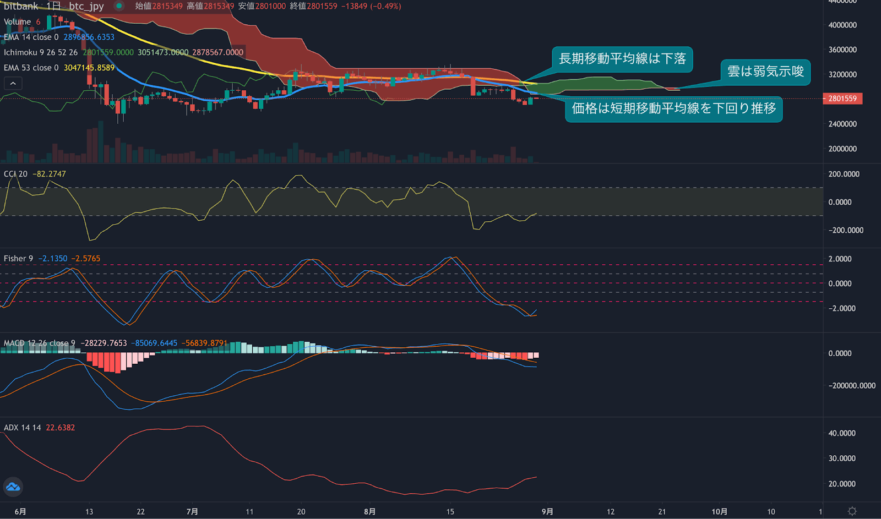Click the Volume indicator legend

18,21
